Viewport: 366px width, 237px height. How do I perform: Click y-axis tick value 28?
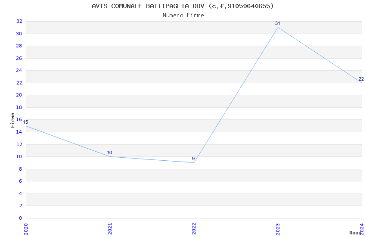[19, 46]
